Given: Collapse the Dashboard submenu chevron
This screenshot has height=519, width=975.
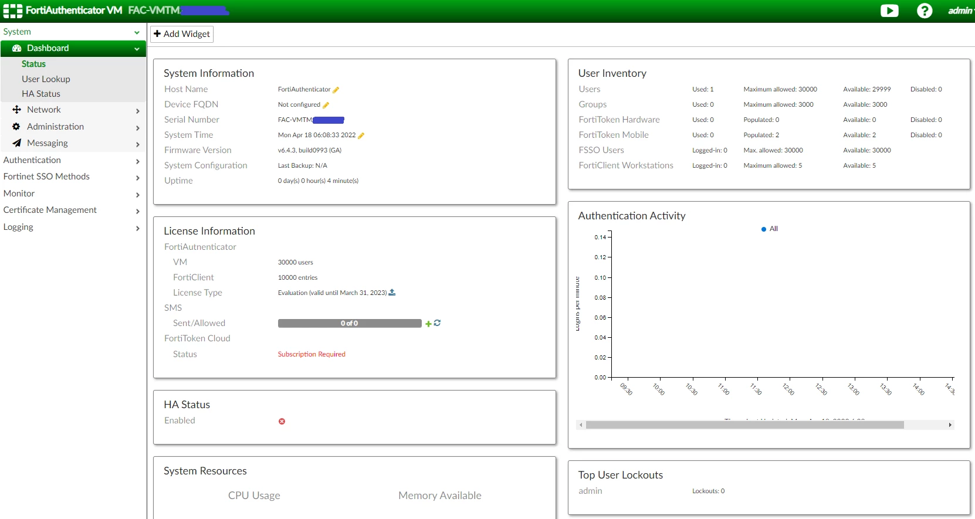Looking at the screenshot, I should 137,49.
